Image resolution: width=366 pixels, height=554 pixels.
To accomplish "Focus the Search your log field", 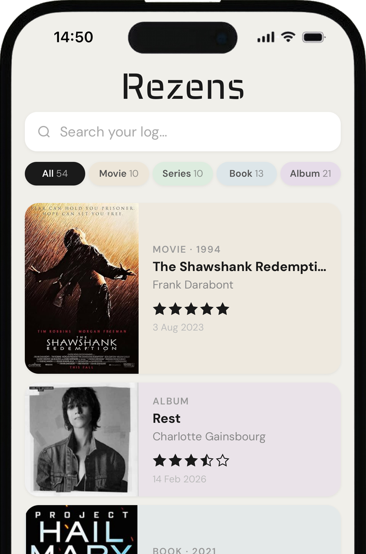I will [183, 132].
